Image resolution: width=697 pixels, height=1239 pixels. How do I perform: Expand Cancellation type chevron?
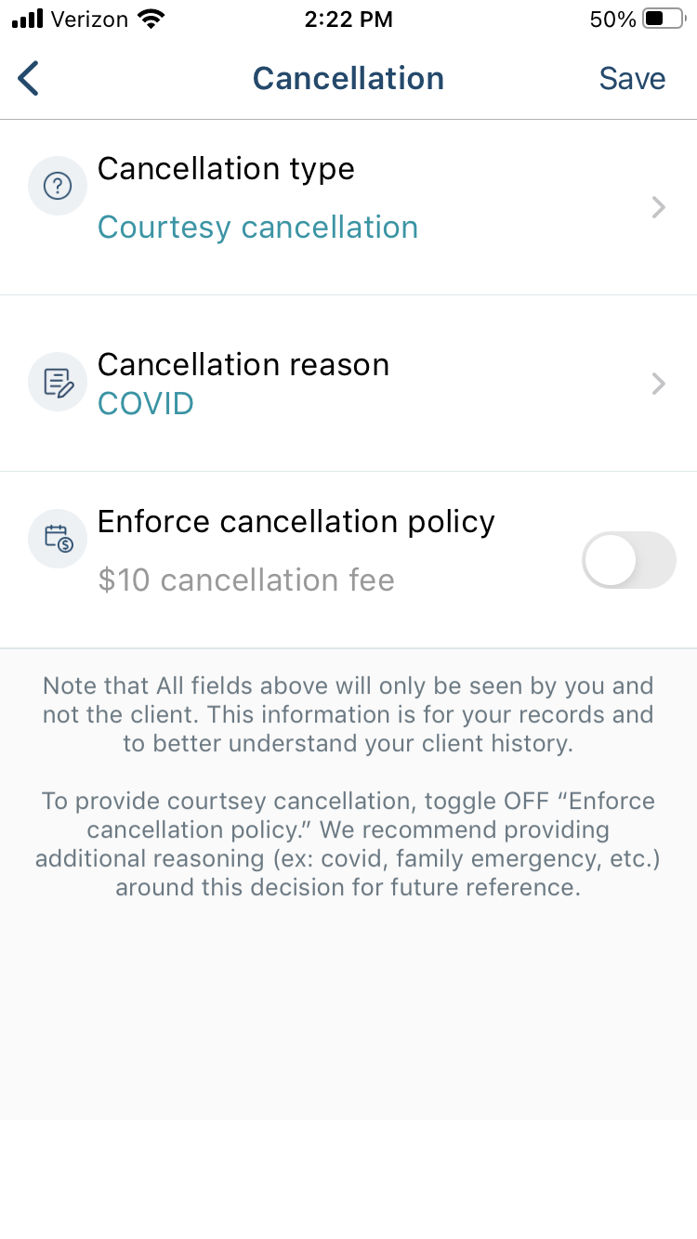pos(659,207)
